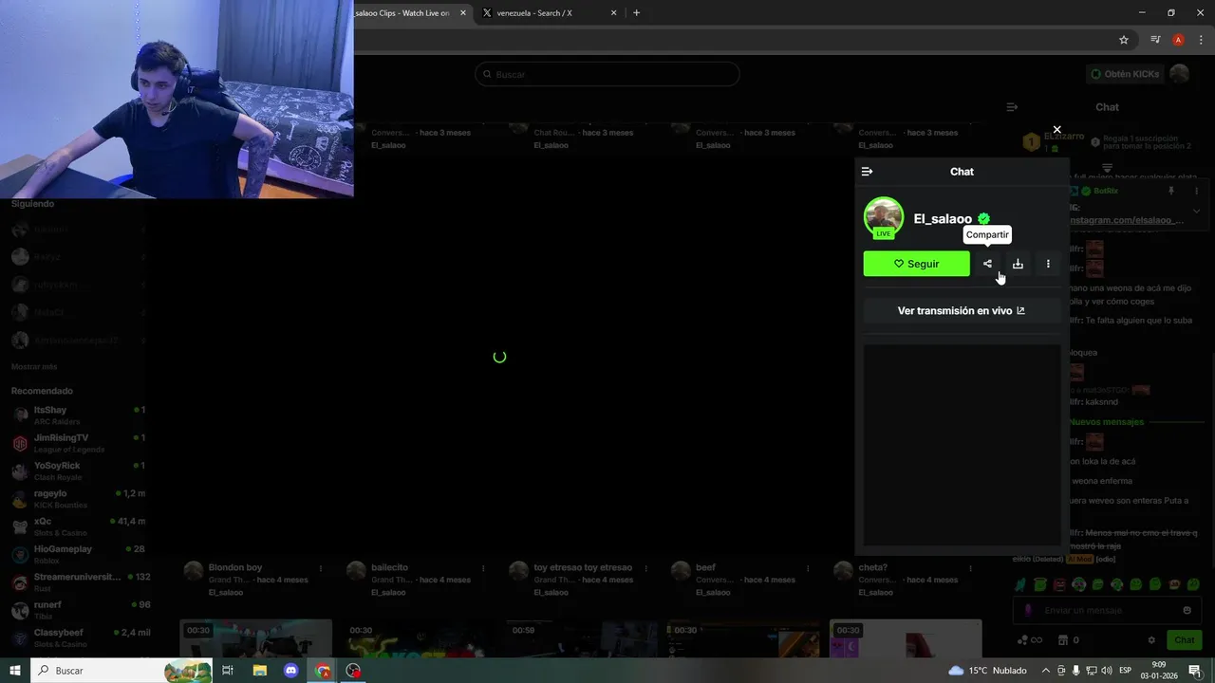Open chat settings gear icon

click(1151, 640)
